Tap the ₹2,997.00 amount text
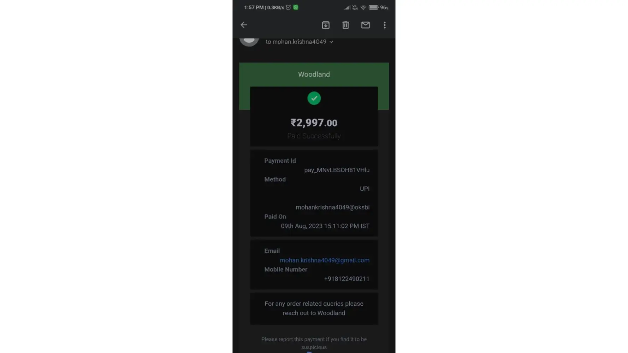This screenshot has width=628, height=353. click(314, 123)
